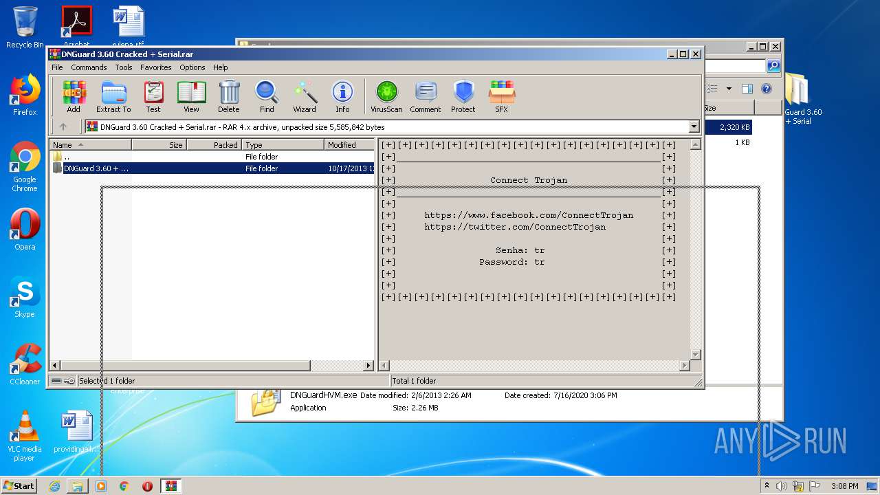Viewport: 880px width, 495px height.
Task: Run VirusScan on the archive
Action: click(386, 96)
